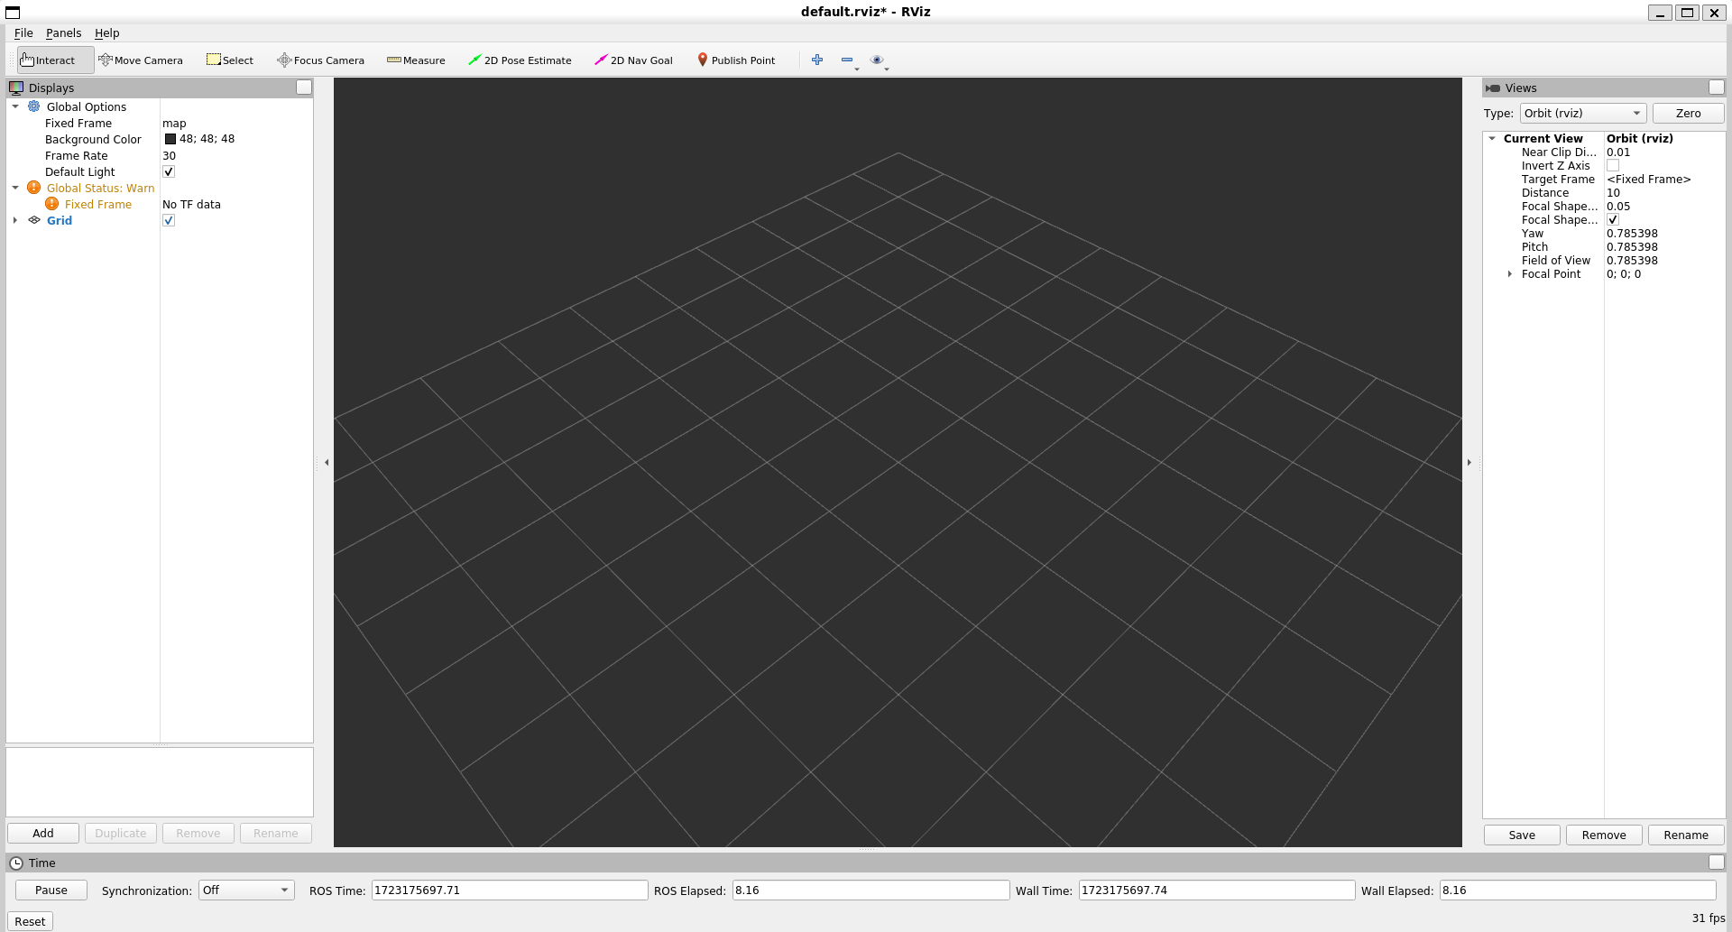Float the Time panel with its header button

[1717, 863]
